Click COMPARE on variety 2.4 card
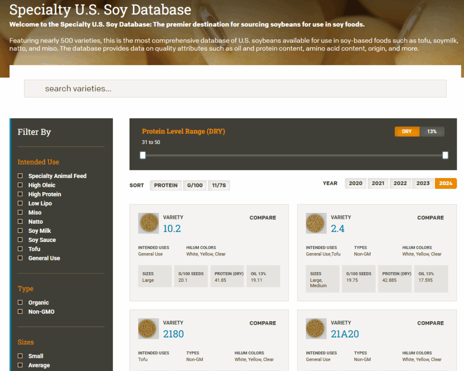The width and height of the screenshot is (464, 371). coord(430,218)
